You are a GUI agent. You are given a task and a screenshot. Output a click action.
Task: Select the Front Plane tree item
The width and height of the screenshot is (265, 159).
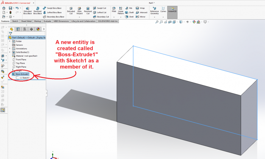(x=21, y=59)
